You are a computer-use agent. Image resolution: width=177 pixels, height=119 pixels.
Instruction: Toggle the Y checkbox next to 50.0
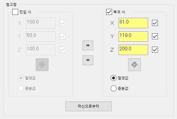click(x=63, y=36)
